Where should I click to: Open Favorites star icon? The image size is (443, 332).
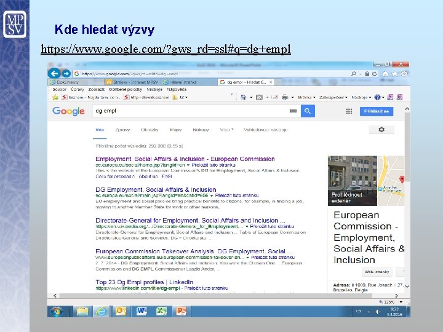point(394,74)
